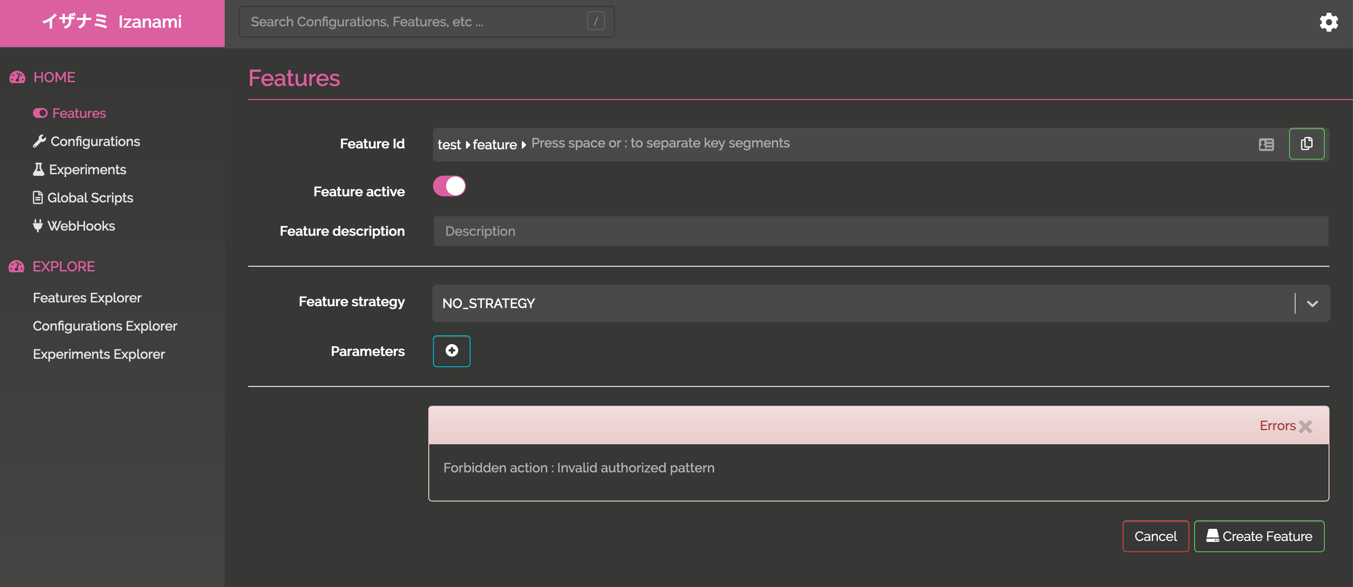This screenshot has width=1353, height=587.
Task: Click the Configurations wrench icon
Action: pos(39,141)
